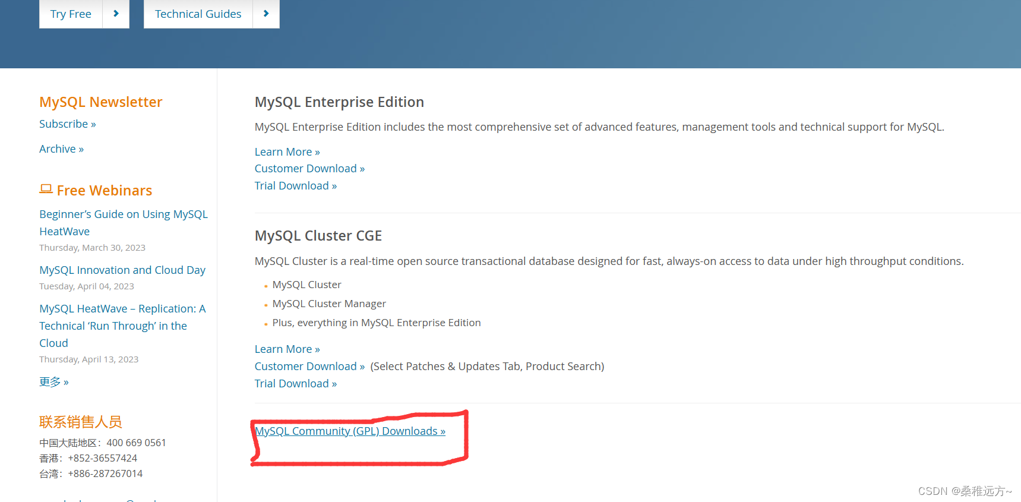1021x502 pixels.
Task: Click the date Thursday, April 13, 2023
Action: point(89,359)
